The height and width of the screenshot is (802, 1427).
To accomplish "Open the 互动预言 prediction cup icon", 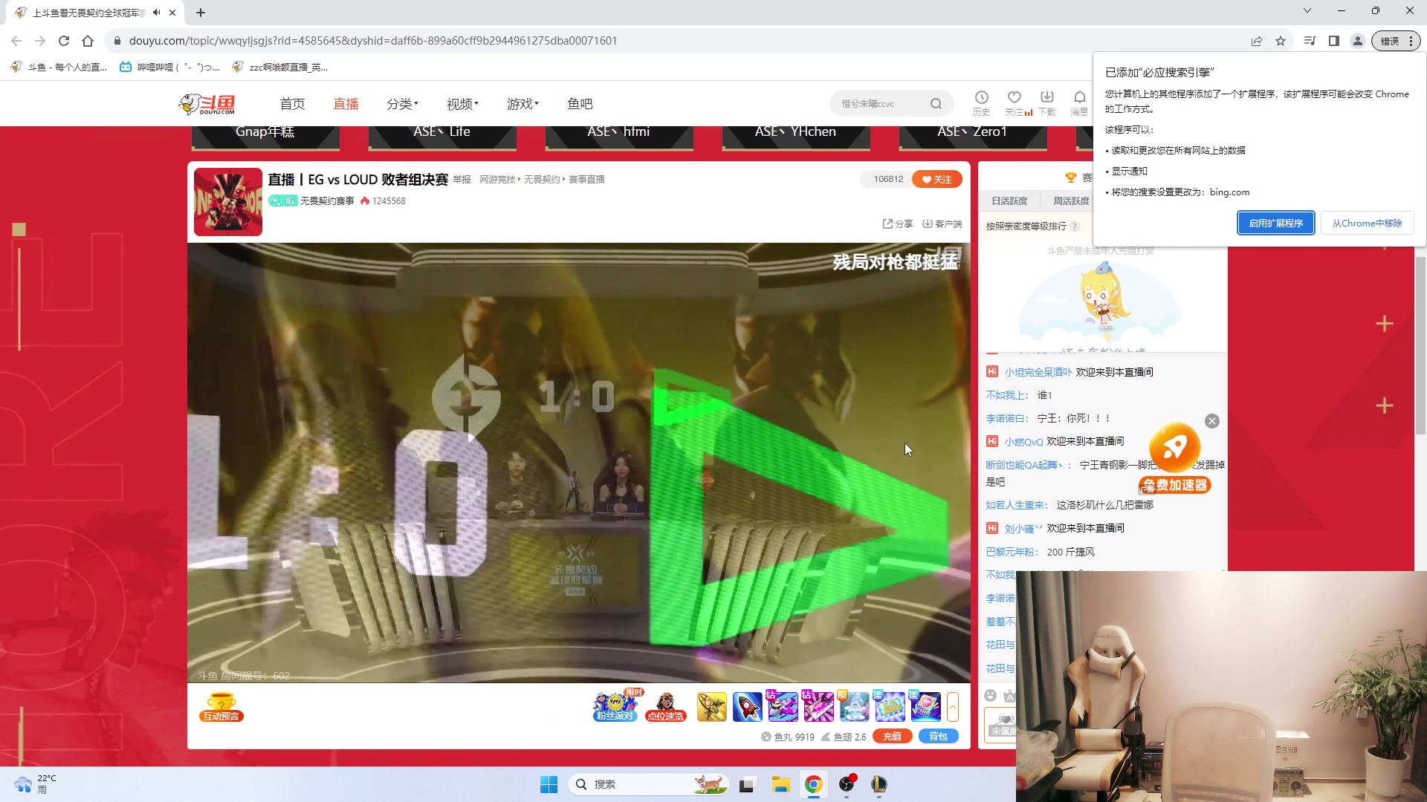I will coord(221,706).
